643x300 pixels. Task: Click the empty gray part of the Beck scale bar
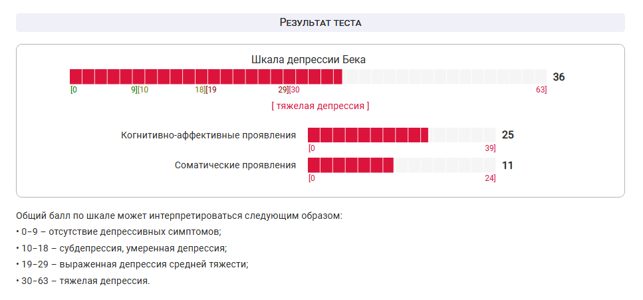444,76
